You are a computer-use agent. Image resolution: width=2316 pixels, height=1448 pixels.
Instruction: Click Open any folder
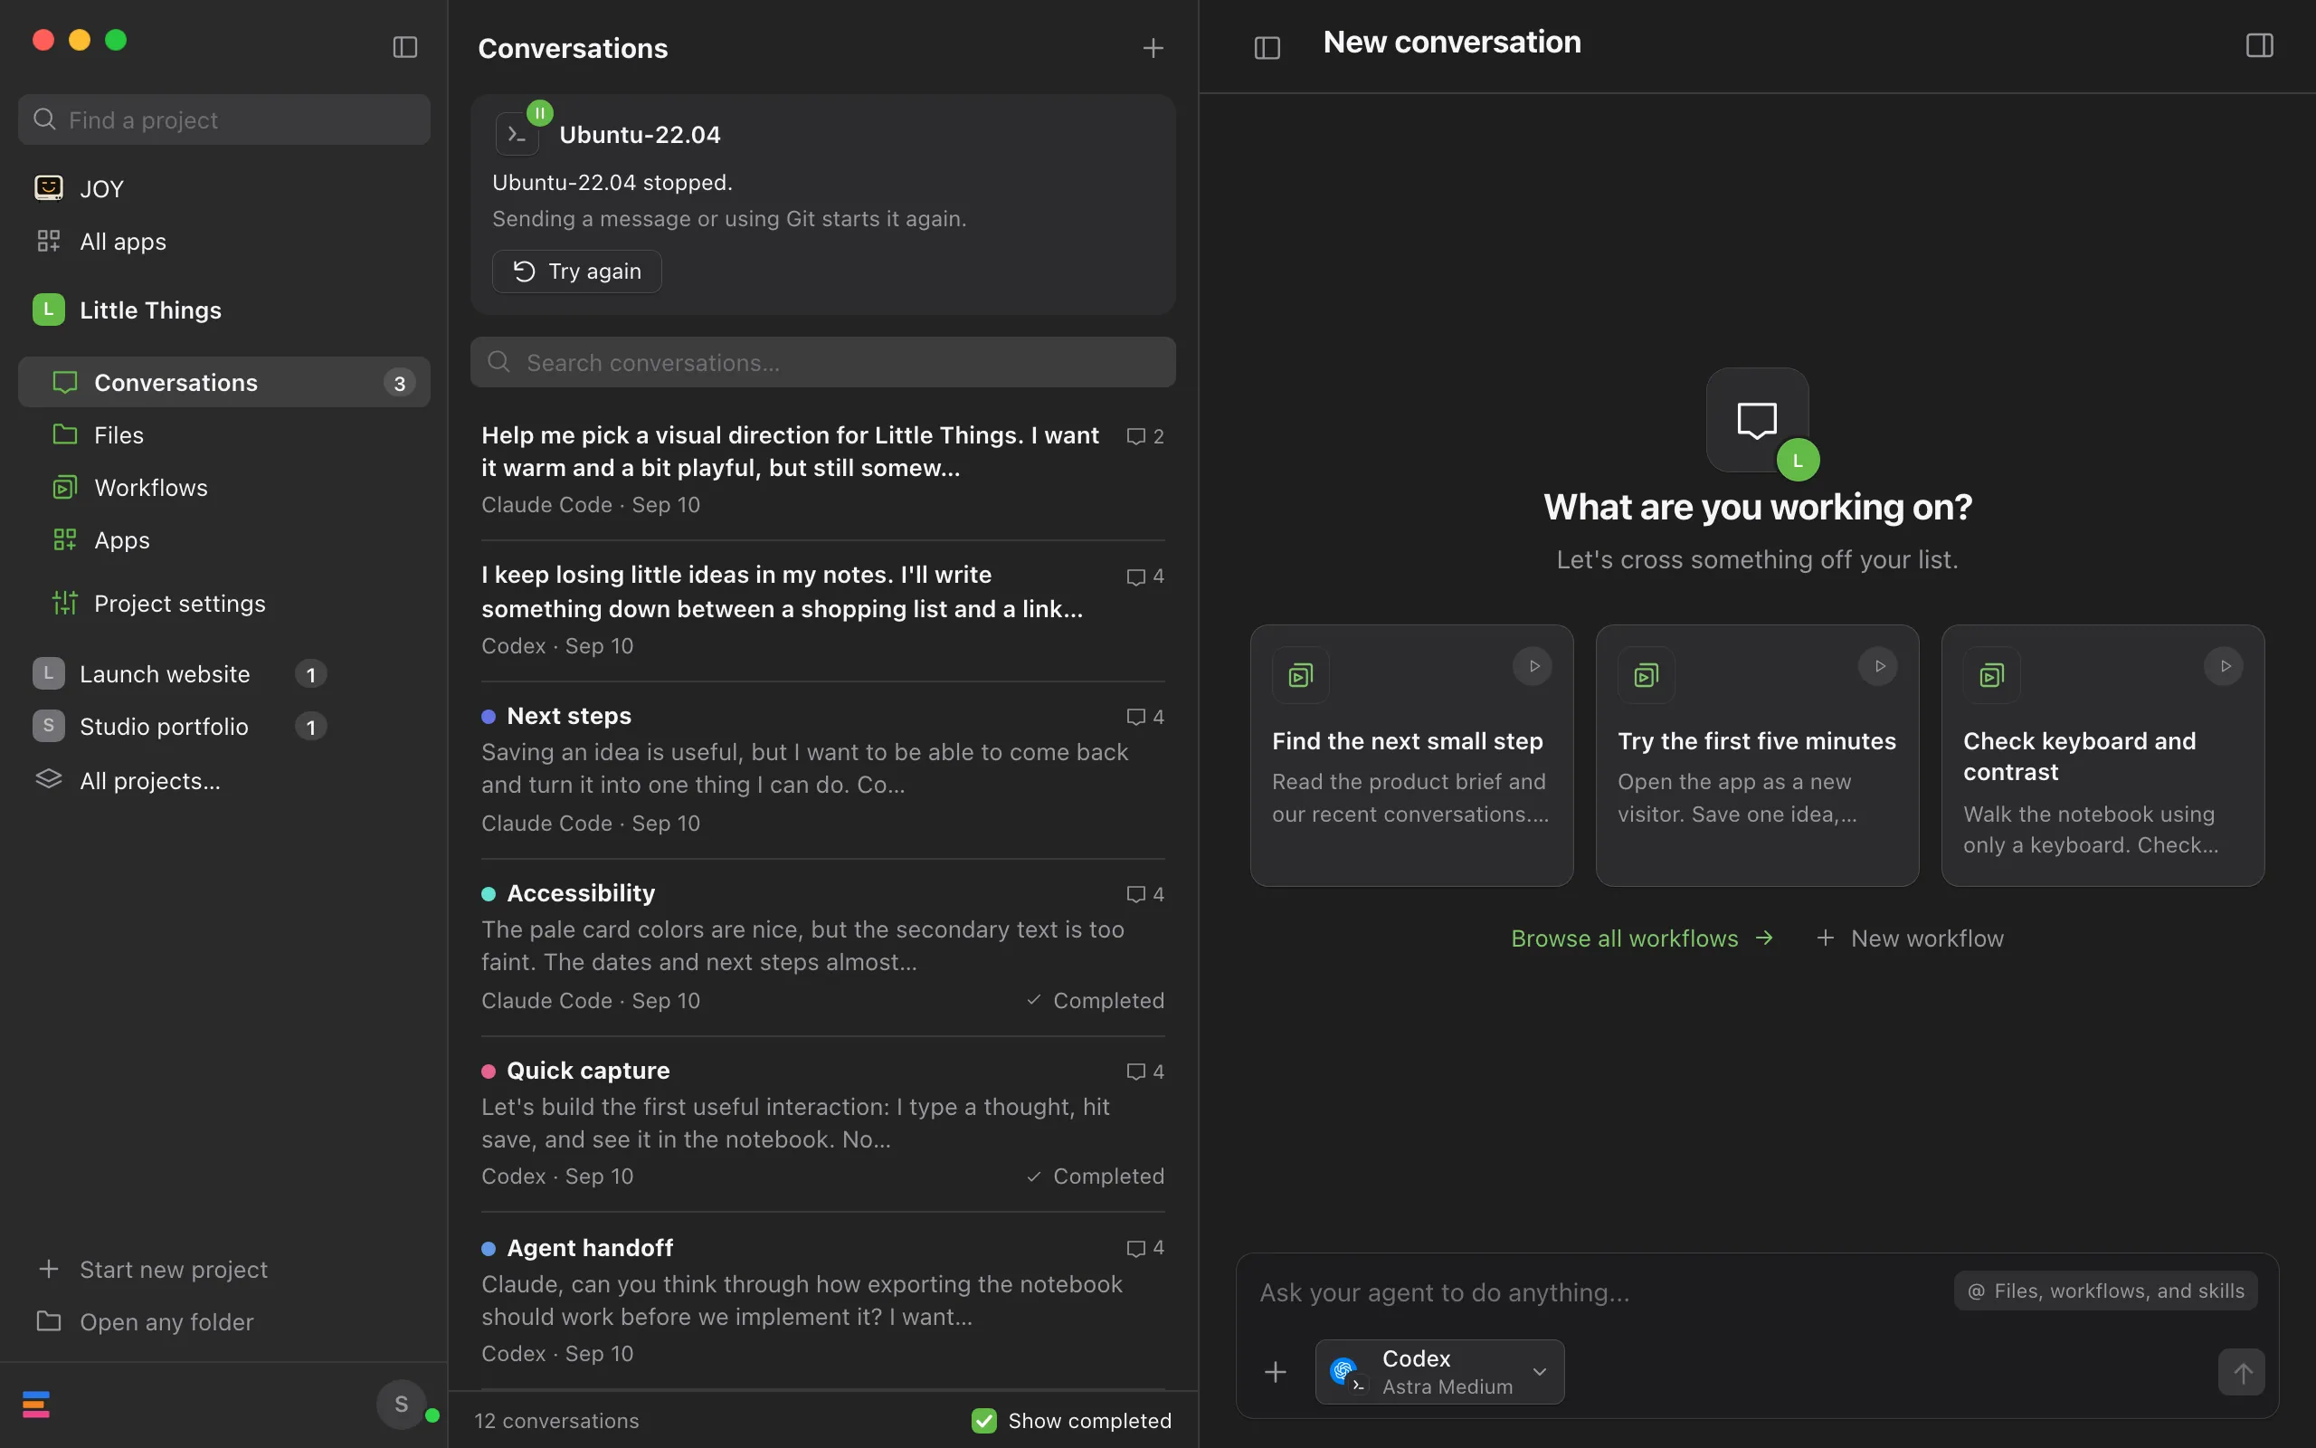pyautogui.click(x=224, y=1321)
